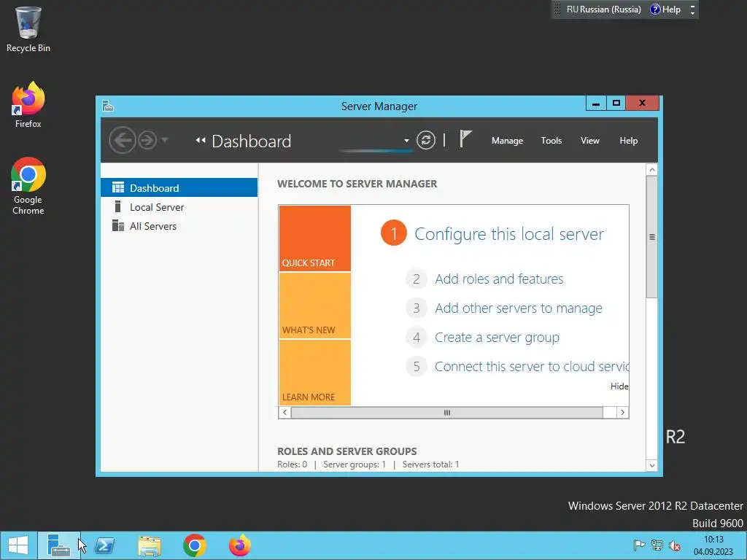Hide the welcome tile
Viewport: 747px width, 560px height.
(619, 386)
